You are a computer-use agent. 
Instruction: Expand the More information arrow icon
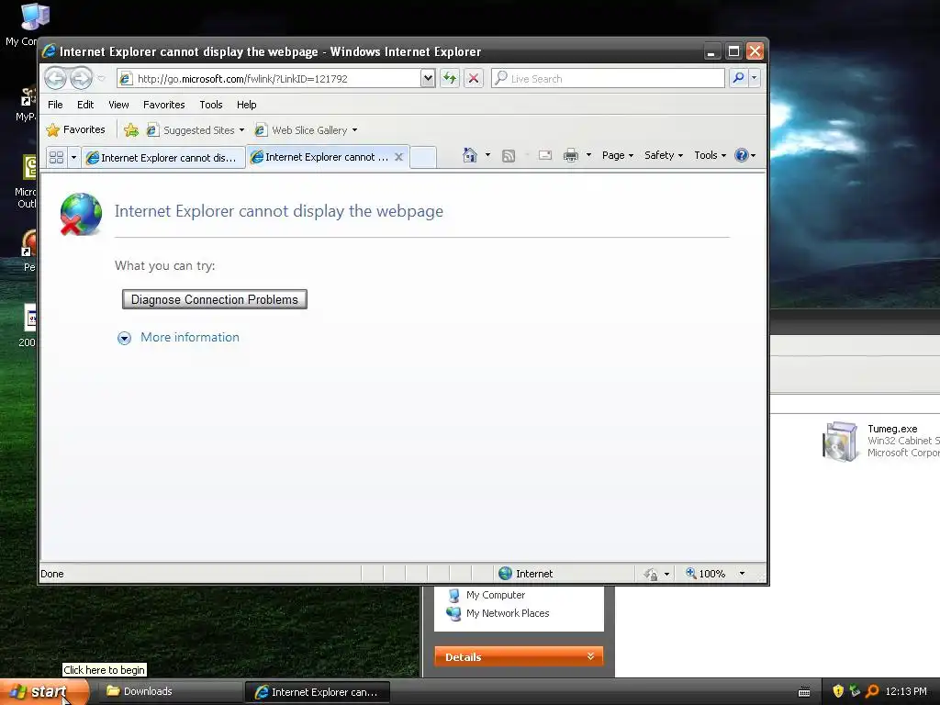click(124, 338)
